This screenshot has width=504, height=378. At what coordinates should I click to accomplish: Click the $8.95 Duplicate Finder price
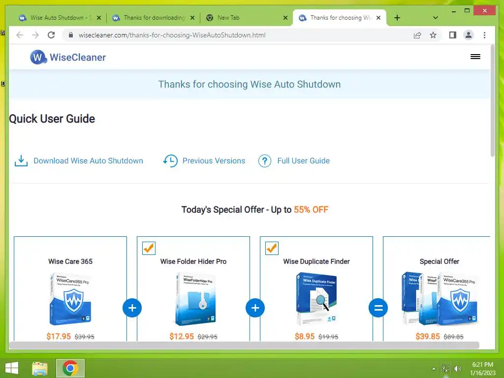[x=305, y=336]
